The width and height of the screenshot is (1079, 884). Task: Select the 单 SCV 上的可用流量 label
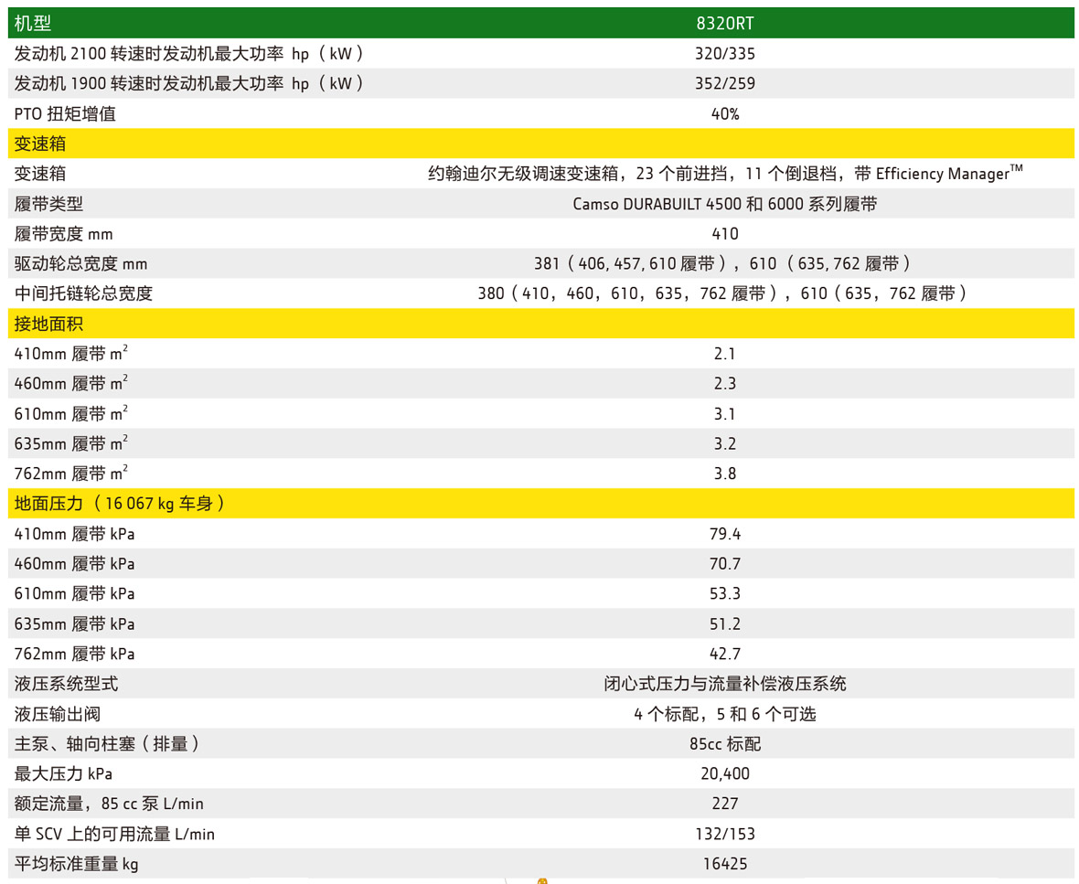coord(114,834)
